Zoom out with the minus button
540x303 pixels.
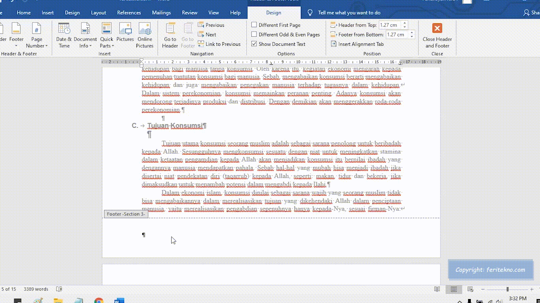click(x=483, y=289)
